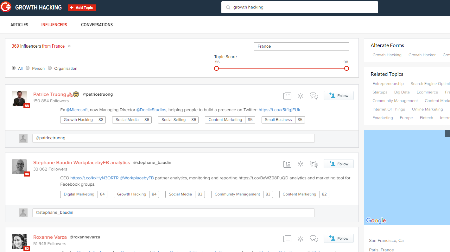Click the Google logo on the map
This screenshot has width=450, height=252.
point(376,220)
